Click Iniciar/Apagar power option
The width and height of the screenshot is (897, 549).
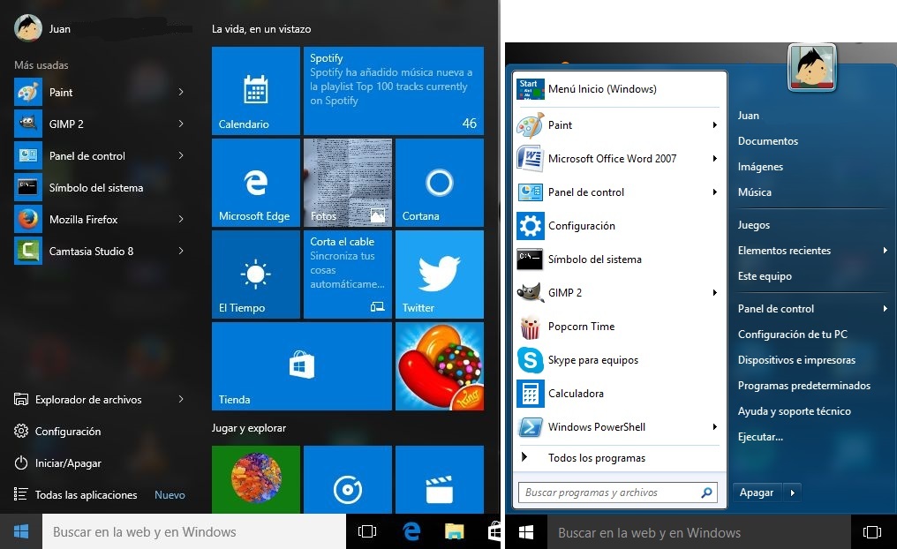pos(57,463)
